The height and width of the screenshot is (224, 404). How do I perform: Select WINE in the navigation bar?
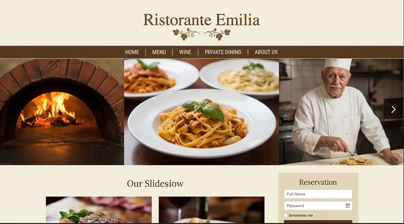[x=185, y=52]
